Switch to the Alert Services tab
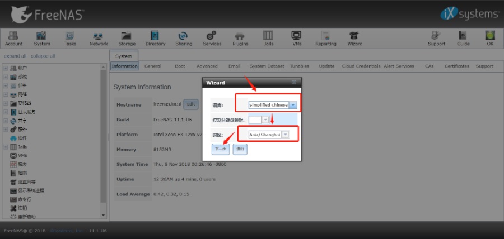Screen dimensions: 504x239 click(399, 66)
